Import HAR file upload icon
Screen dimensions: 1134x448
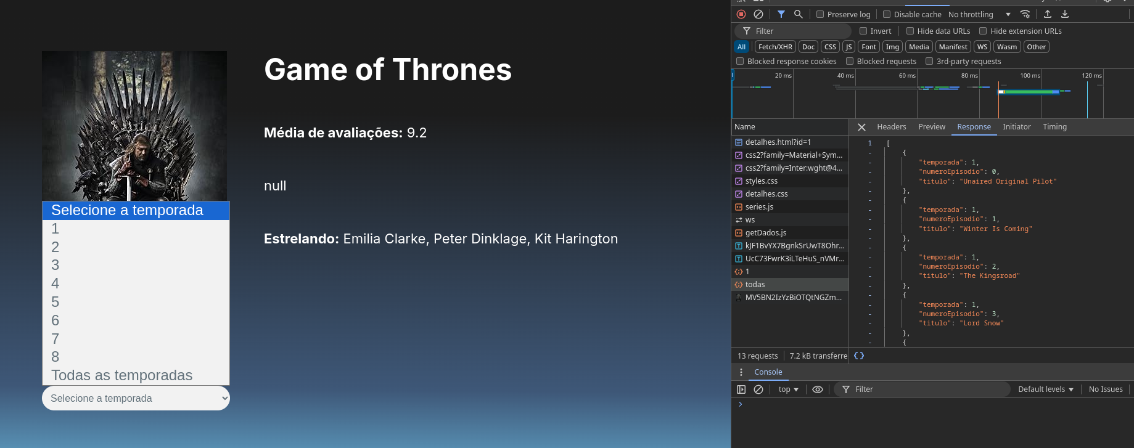1048,14
